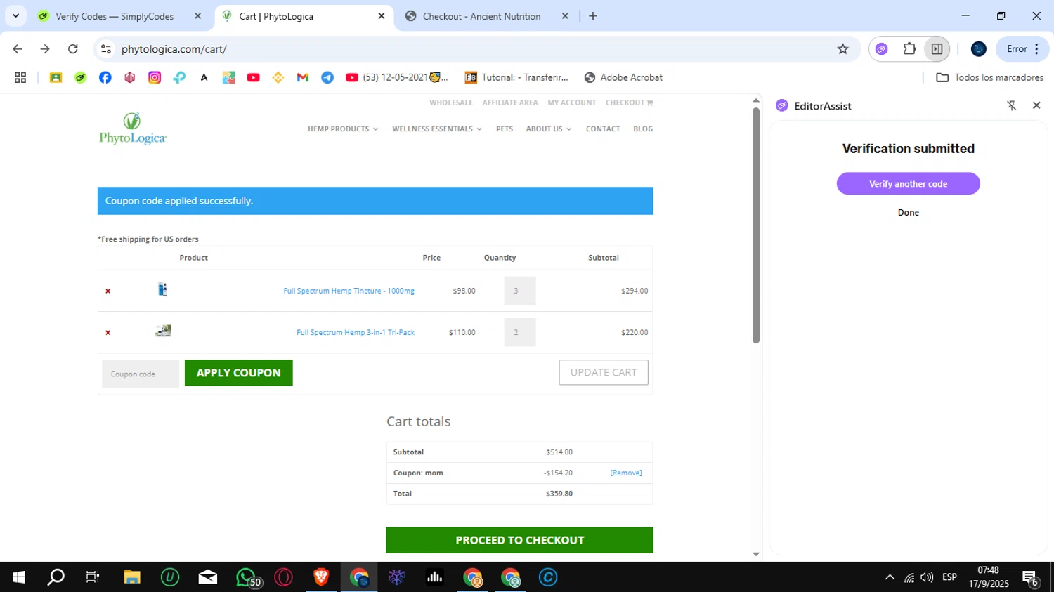Close the Cart | PhytoLogica tab
The width and height of the screenshot is (1054, 592).
(382, 16)
